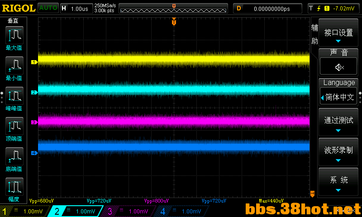The image size is (362, 217).
Task: Select channel 1 yellow label at bottom
Action: [24, 211]
